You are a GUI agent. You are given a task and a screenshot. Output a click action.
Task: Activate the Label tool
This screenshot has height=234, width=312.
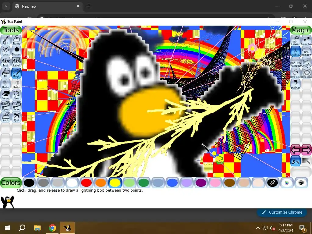coord(16,62)
